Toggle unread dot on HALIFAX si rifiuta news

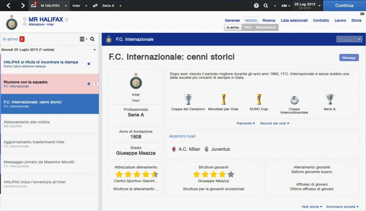[89, 64]
